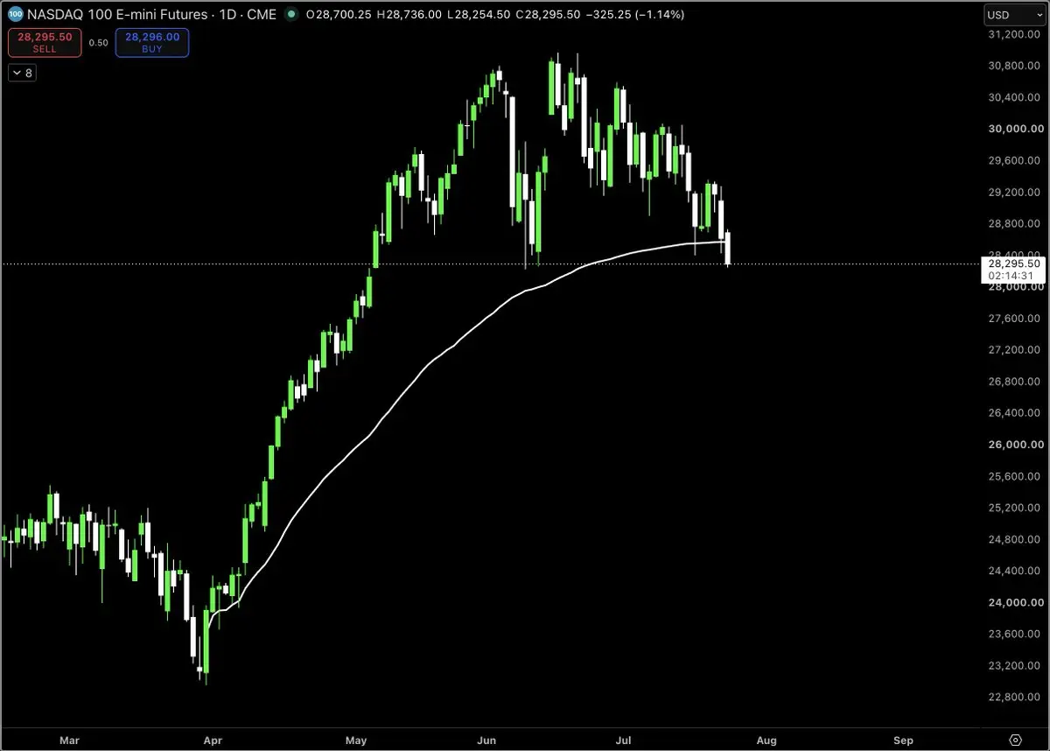Click the 28,000.00 price axis label
The height and width of the screenshot is (751, 1050).
pos(1016,287)
